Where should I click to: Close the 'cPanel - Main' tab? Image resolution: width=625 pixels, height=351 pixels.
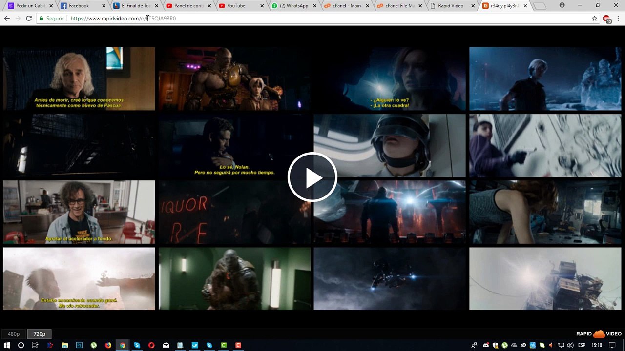367,6
